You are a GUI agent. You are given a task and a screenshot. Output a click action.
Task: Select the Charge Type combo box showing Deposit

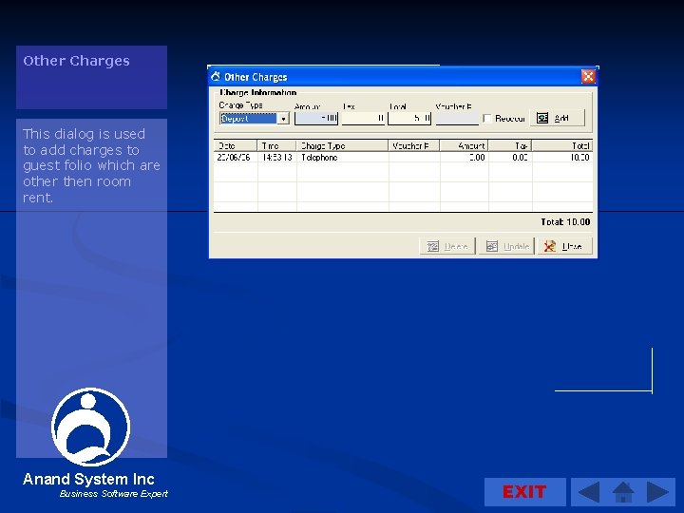click(255, 119)
